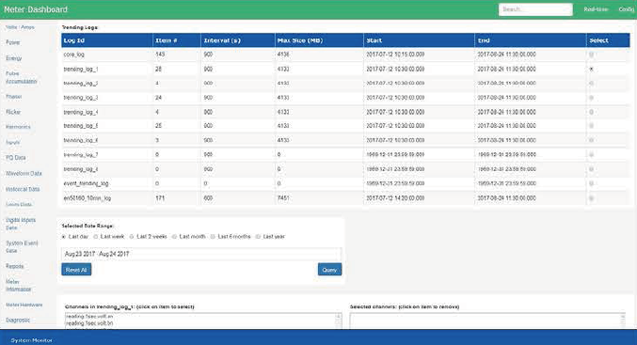Go to Historical Data in the sidebar
The image size is (637, 345).
(23, 189)
